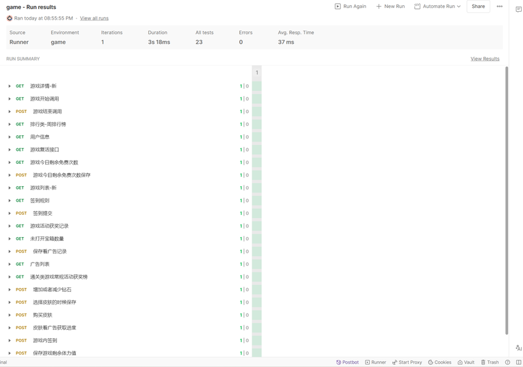Image resolution: width=523 pixels, height=367 pixels.
Task: Click the help question mark icon
Action: coord(507,362)
